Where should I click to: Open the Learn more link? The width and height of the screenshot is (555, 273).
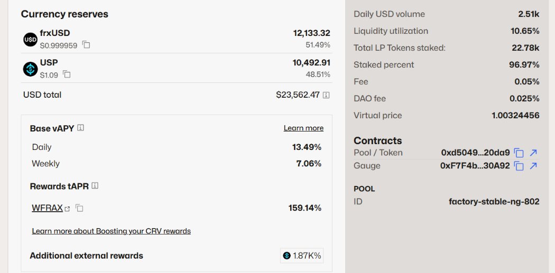303,128
